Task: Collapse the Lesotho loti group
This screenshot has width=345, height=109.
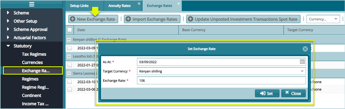Action: click(69, 56)
